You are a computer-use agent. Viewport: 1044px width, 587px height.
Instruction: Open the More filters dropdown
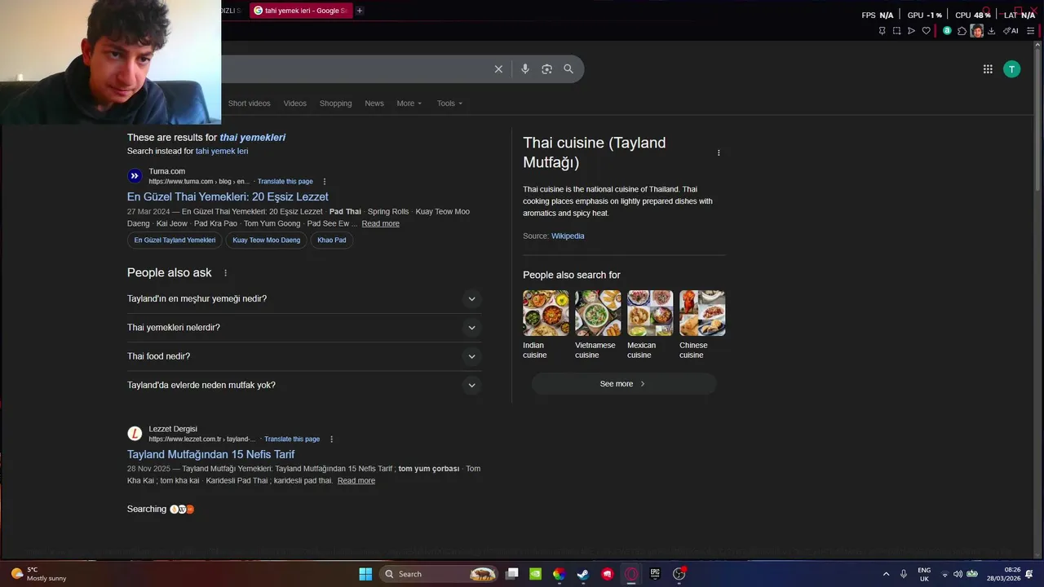point(409,104)
